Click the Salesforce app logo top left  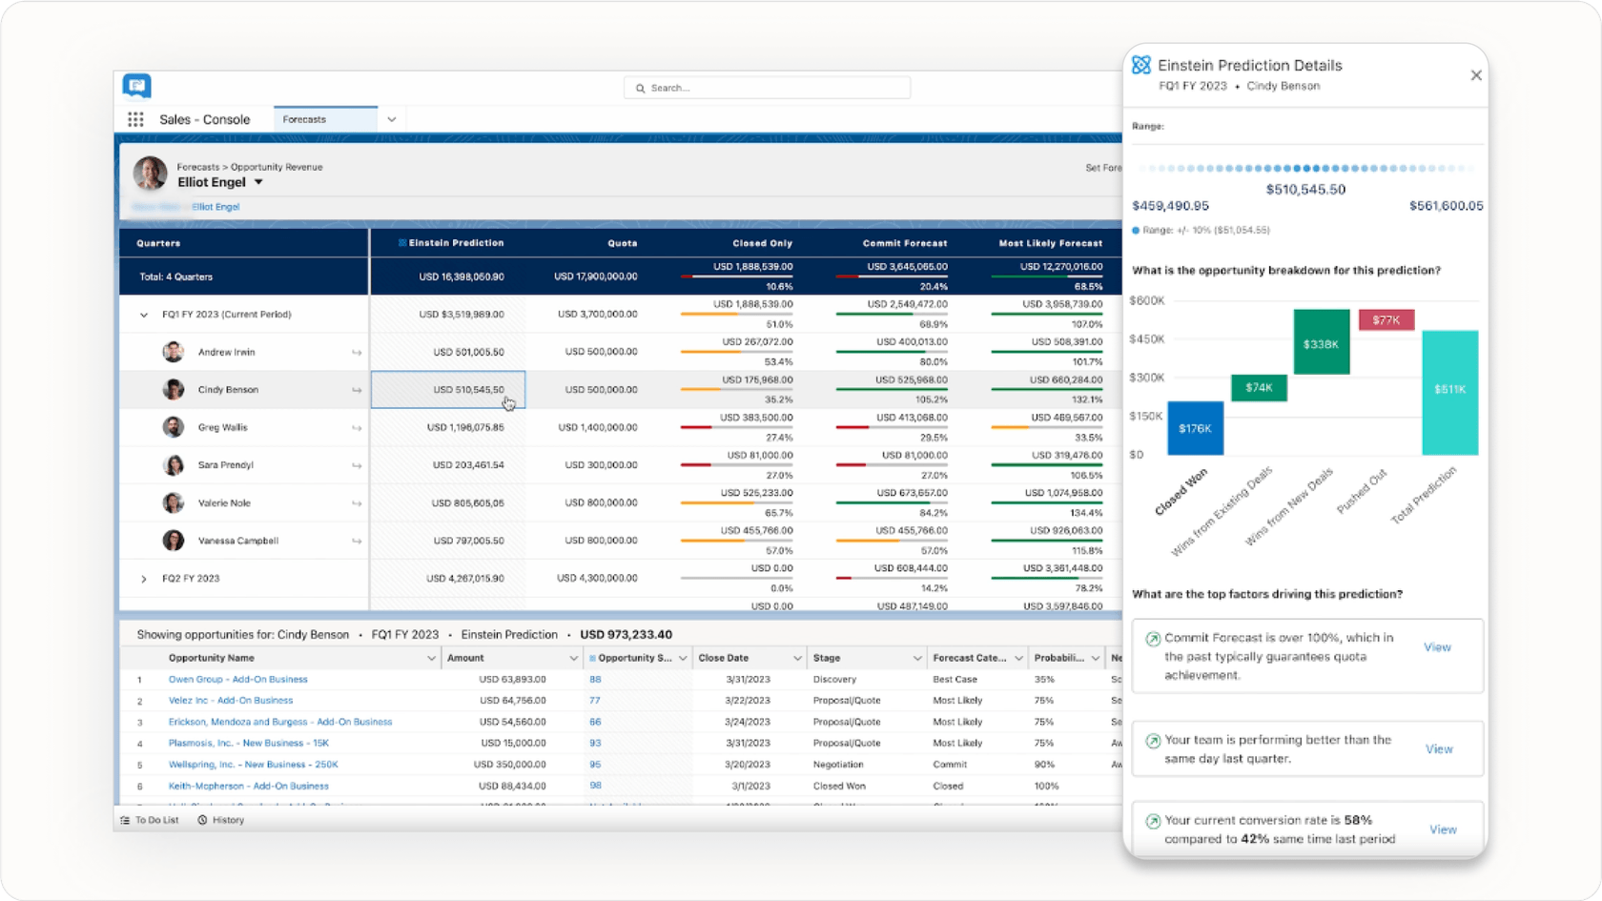[136, 86]
